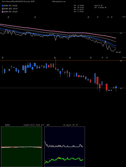Screen dimensions: 126x167
Task: Click the '<Lows' marker label
Action: (x=124, y=57)
